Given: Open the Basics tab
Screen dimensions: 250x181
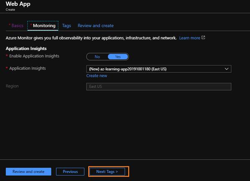Looking at the screenshot, I should [17, 25].
